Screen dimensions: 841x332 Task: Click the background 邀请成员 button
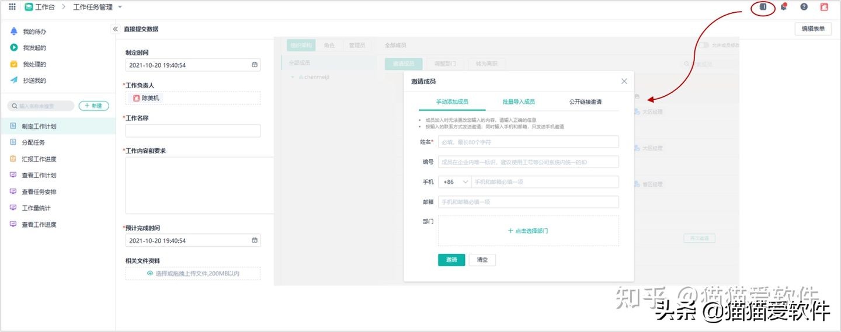click(x=404, y=64)
